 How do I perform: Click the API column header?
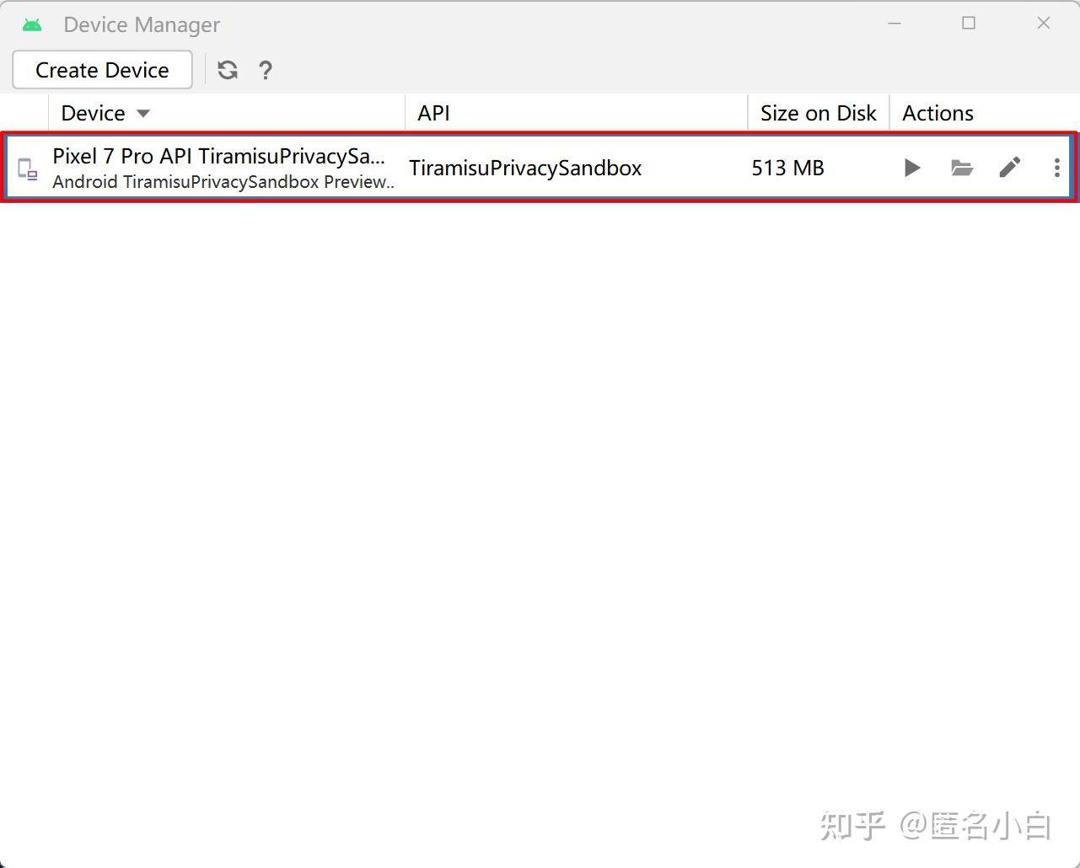coord(577,113)
